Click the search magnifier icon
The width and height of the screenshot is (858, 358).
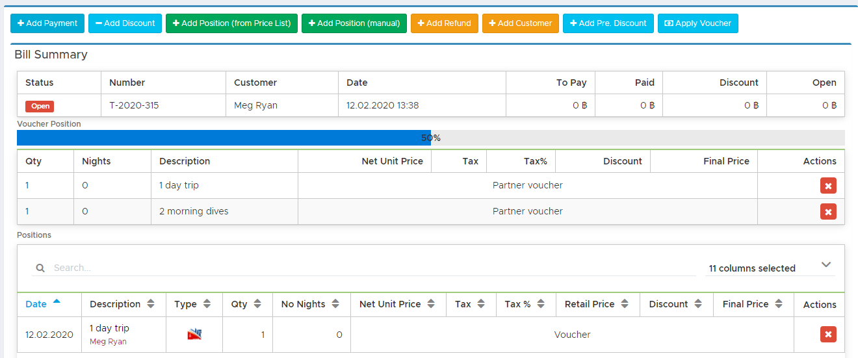pyautogui.click(x=40, y=268)
